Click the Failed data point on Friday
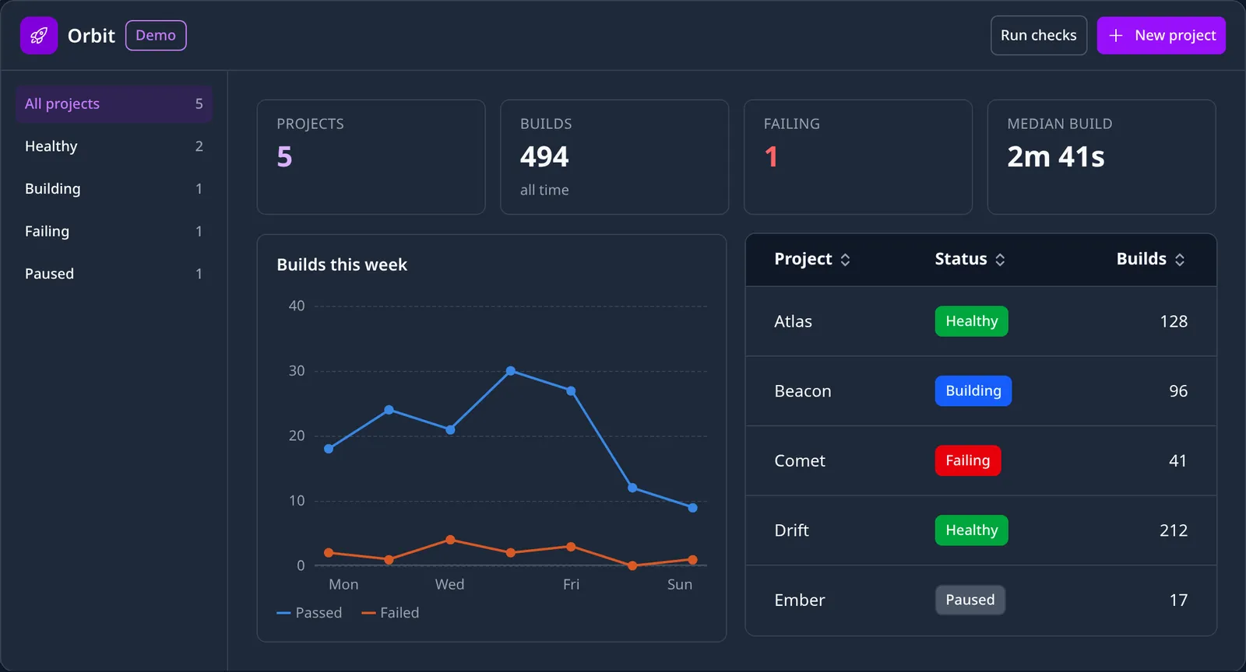 [571, 547]
